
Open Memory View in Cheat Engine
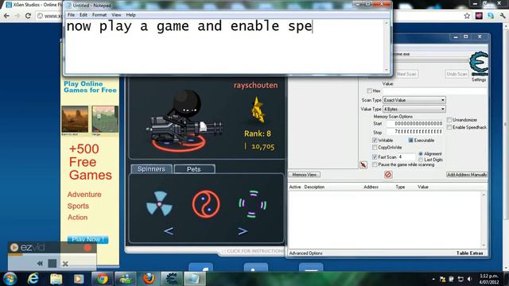[305, 175]
